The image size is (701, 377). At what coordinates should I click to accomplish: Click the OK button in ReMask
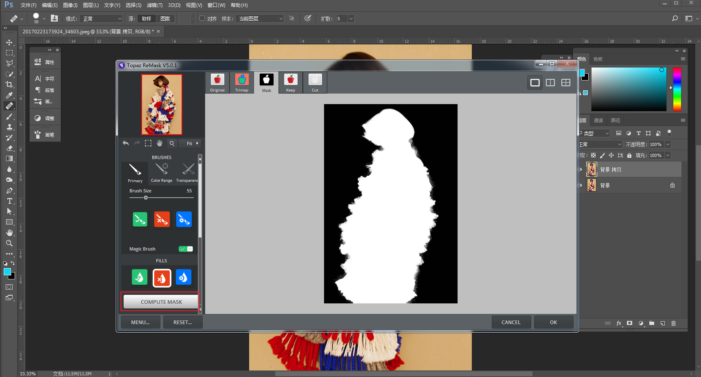(x=554, y=322)
